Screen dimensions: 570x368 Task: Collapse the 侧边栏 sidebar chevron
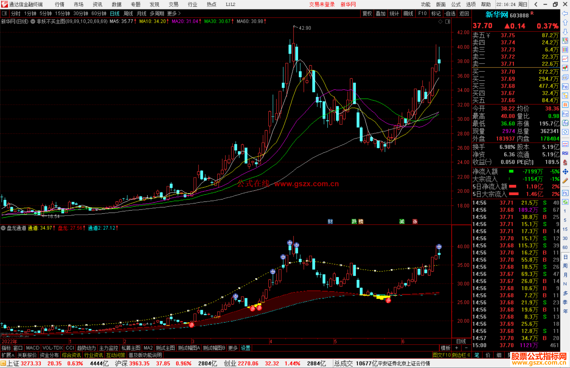[x=469, y=355]
